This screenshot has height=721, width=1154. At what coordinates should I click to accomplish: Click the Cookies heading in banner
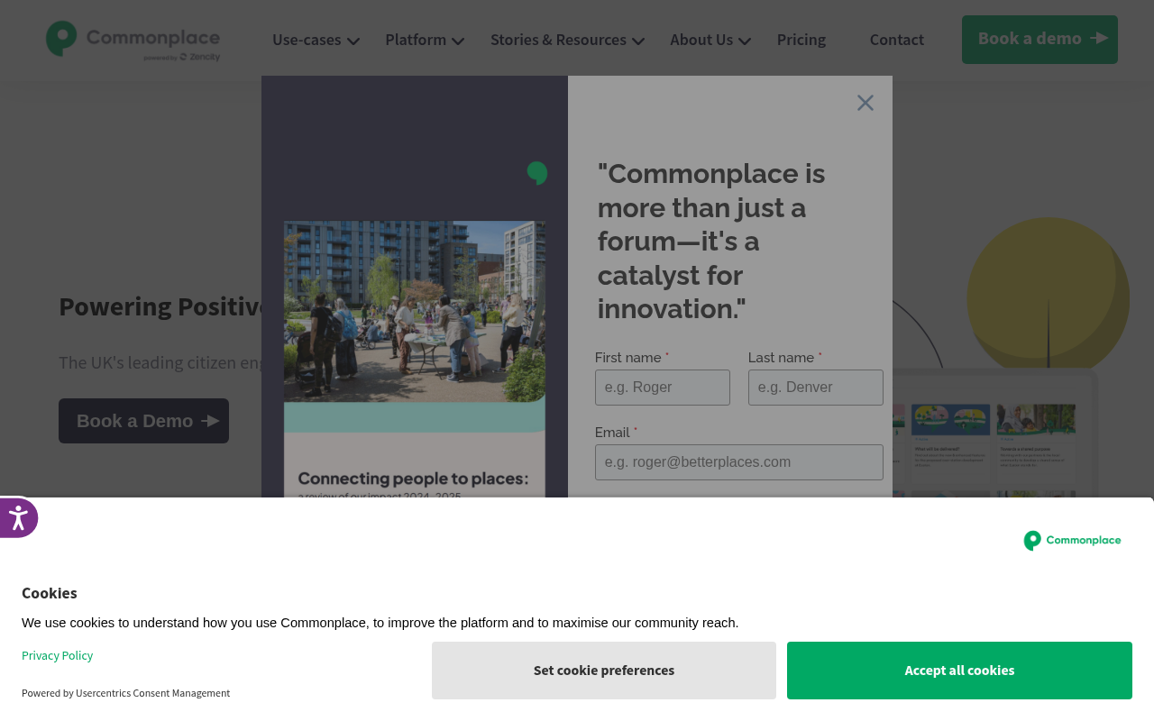click(50, 593)
